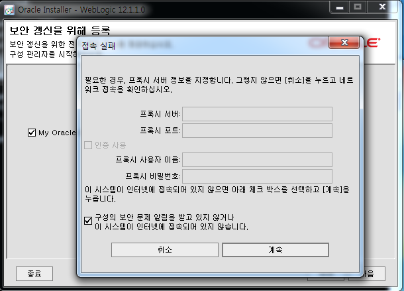Viewport: 404px width, 291px height.
Task: Click the 프록시 서버 label text
Action: 160,114
